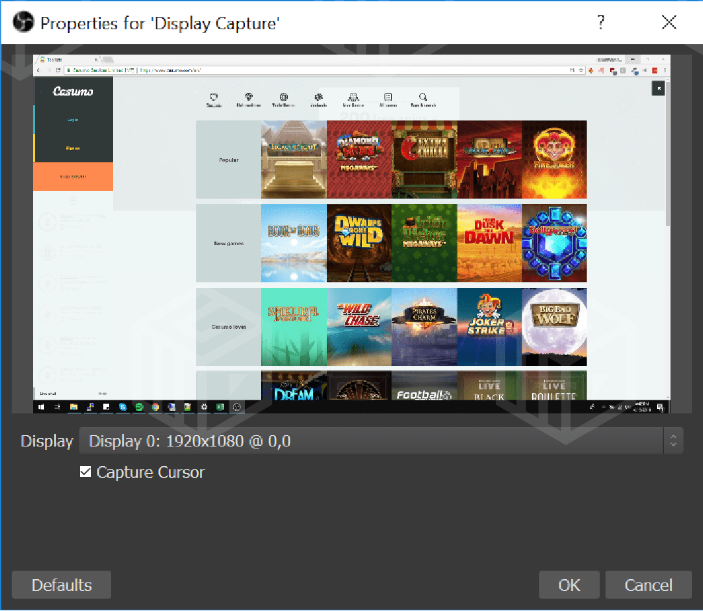Viewport: 703px width, 611px height.
Task: Reset settings with the Defaults button
Action: tap(62, 585)
